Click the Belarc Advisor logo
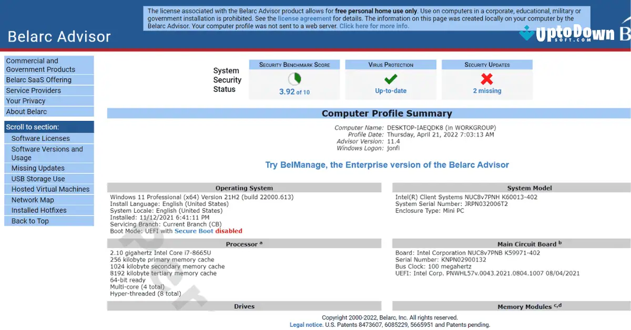Screen dimensions: 631x330 tap(59, 37)
